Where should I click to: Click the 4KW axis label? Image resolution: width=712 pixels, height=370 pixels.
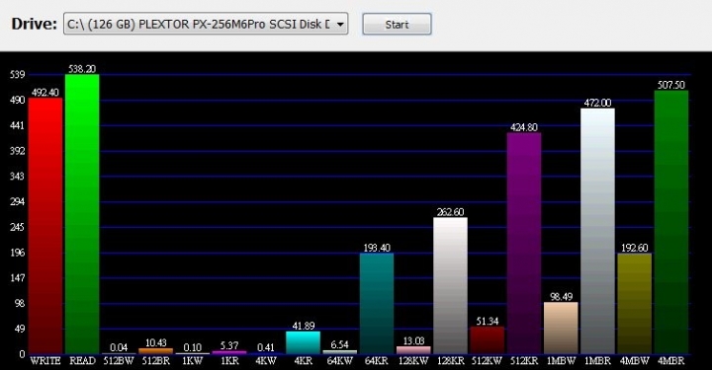266,361
